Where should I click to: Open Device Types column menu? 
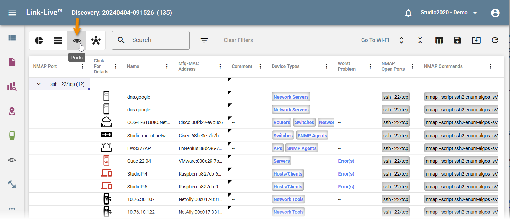pyautogui.click(x=326, y=66)
